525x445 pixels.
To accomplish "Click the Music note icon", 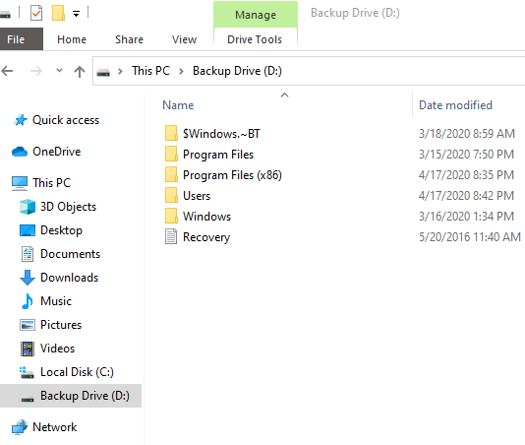I will click(28, 301).
